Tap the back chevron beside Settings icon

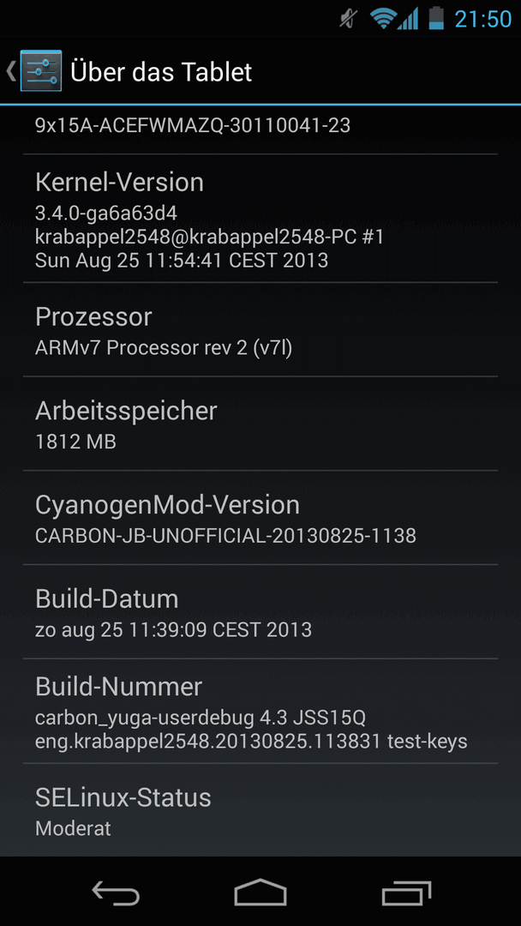[x=10, y=71]
